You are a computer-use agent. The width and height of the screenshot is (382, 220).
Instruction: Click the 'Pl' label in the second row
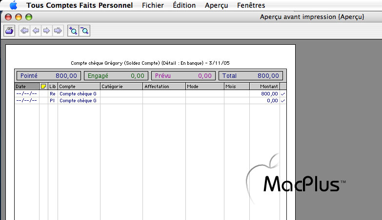(52, 101)
